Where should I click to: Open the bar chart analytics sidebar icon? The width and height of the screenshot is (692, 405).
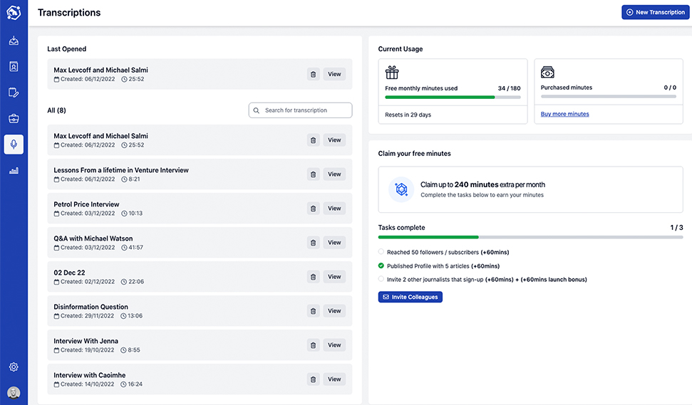pyautogui.click(x=14, y=171)
